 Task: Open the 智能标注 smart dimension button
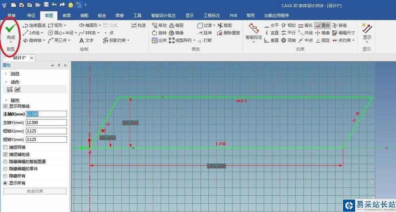tap(254, 32)
